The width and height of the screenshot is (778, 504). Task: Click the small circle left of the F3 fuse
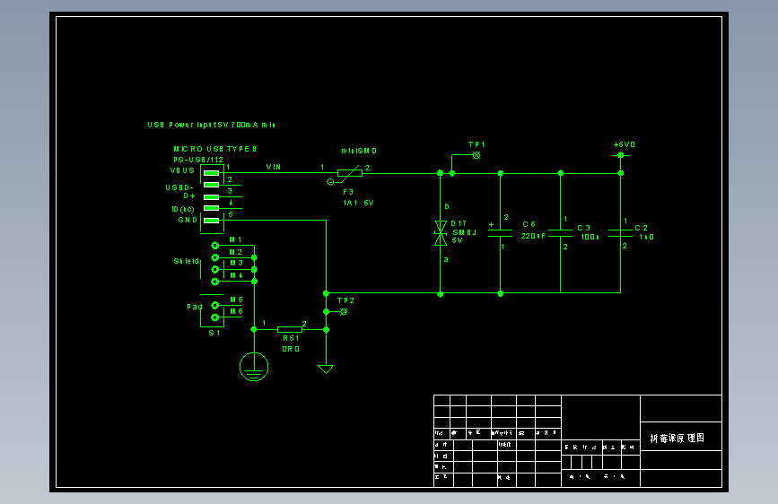click(330, 182)
